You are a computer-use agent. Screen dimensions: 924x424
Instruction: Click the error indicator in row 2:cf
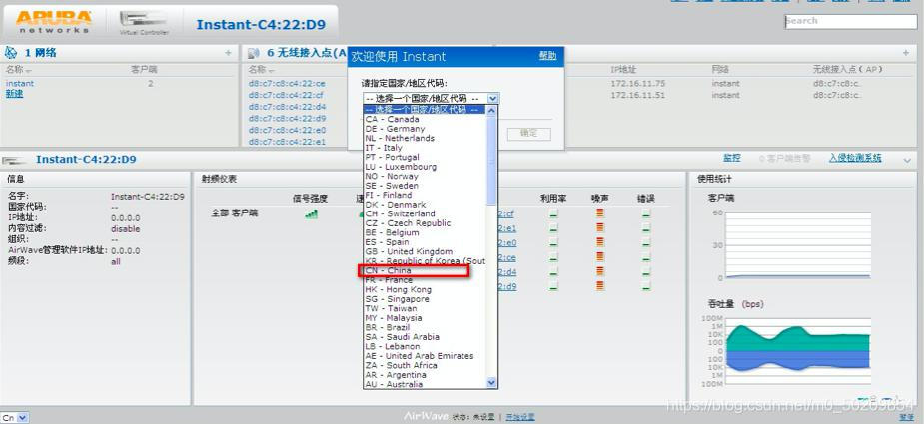(646, 213)
